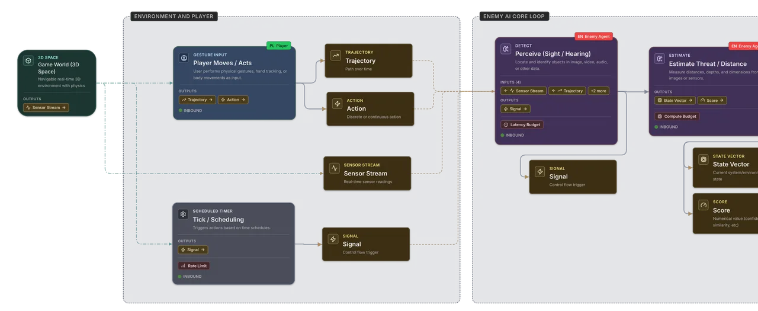Select the Tick / Scheduling title
This screenshot has width=758, height=311.
click(218, 220)
